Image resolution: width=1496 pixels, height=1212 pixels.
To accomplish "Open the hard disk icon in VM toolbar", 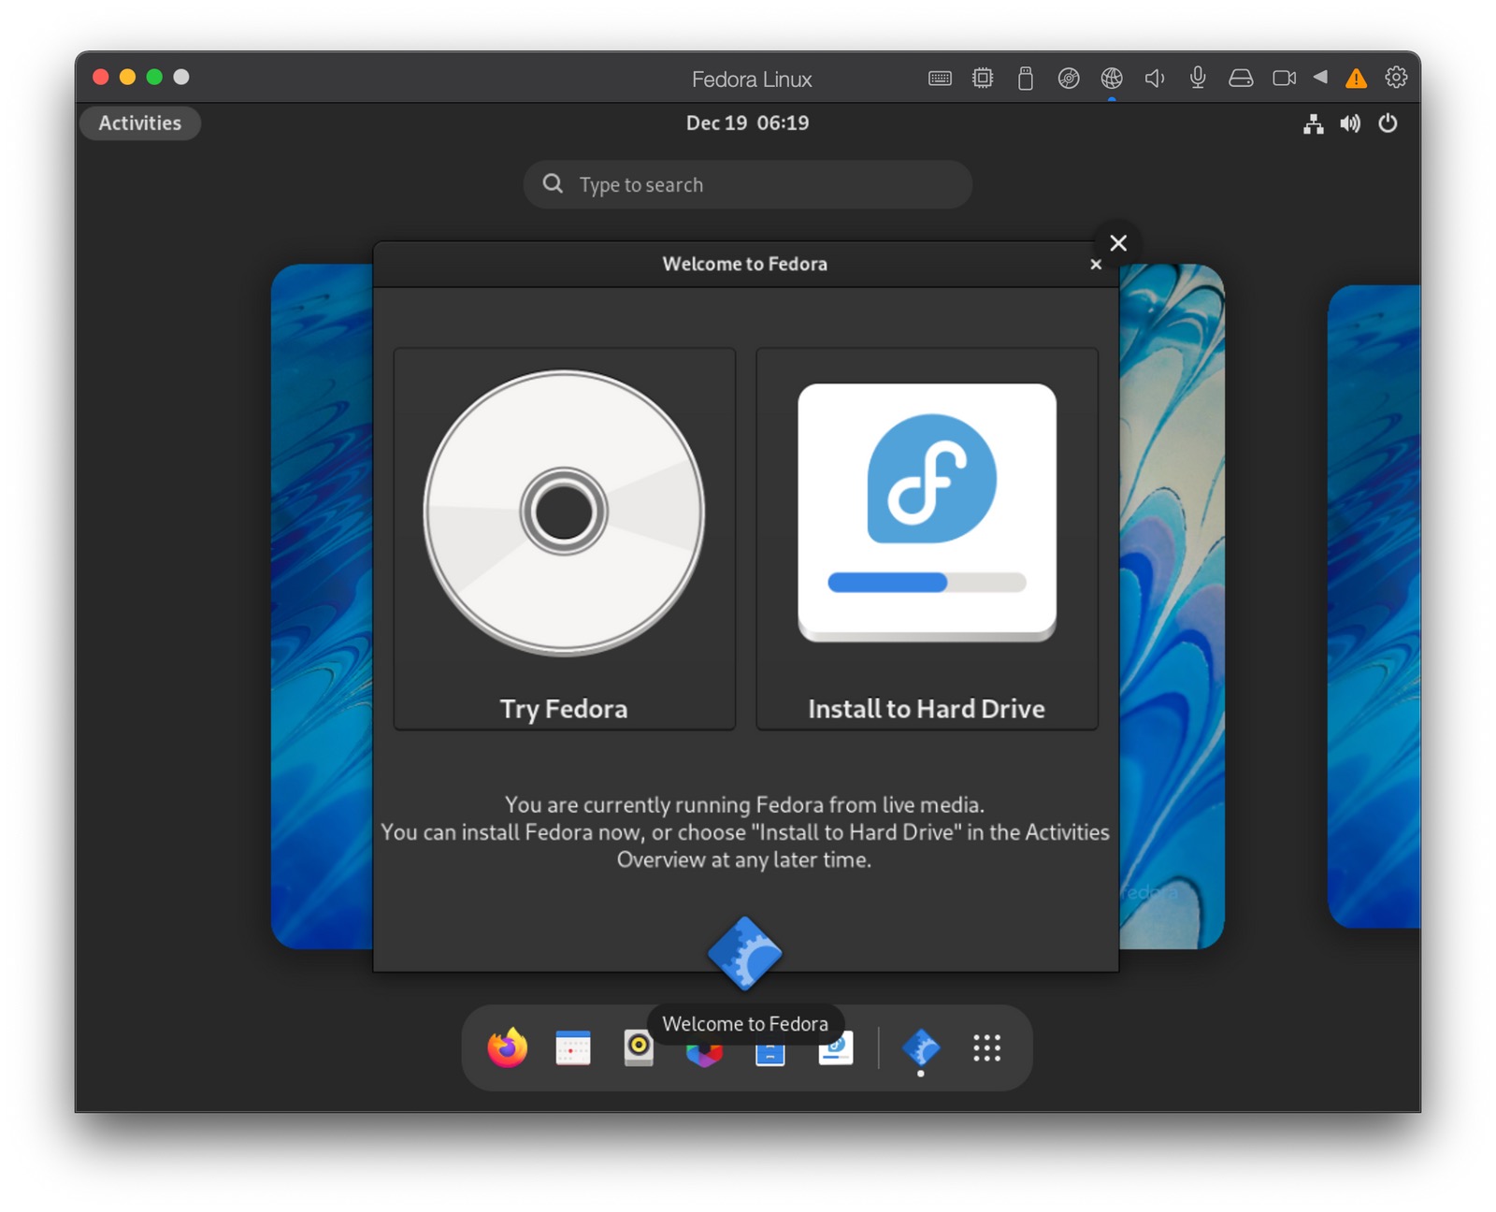I will pos(1241,79).
